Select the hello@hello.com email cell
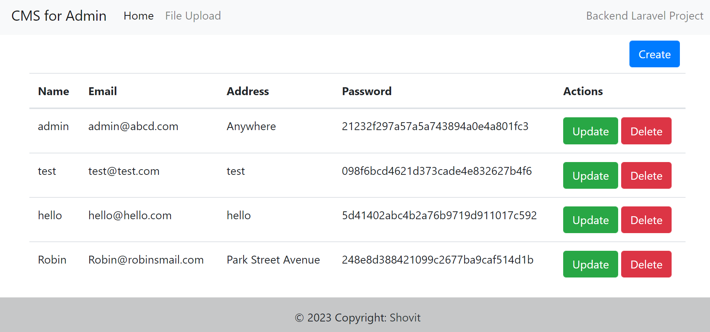Viewport: 710px width, 332px height. [130, 215]
